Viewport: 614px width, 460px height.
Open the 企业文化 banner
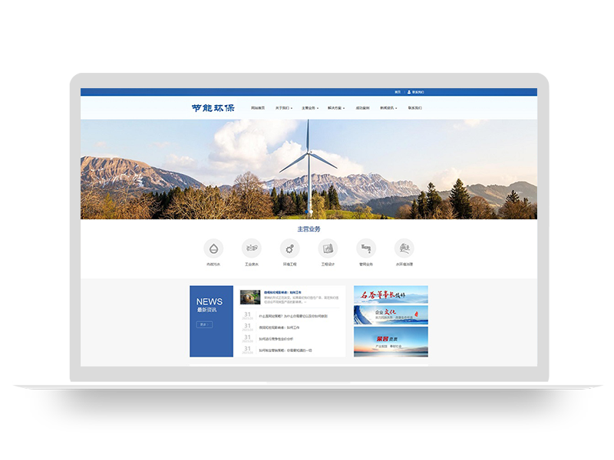[x=391, y=315]
